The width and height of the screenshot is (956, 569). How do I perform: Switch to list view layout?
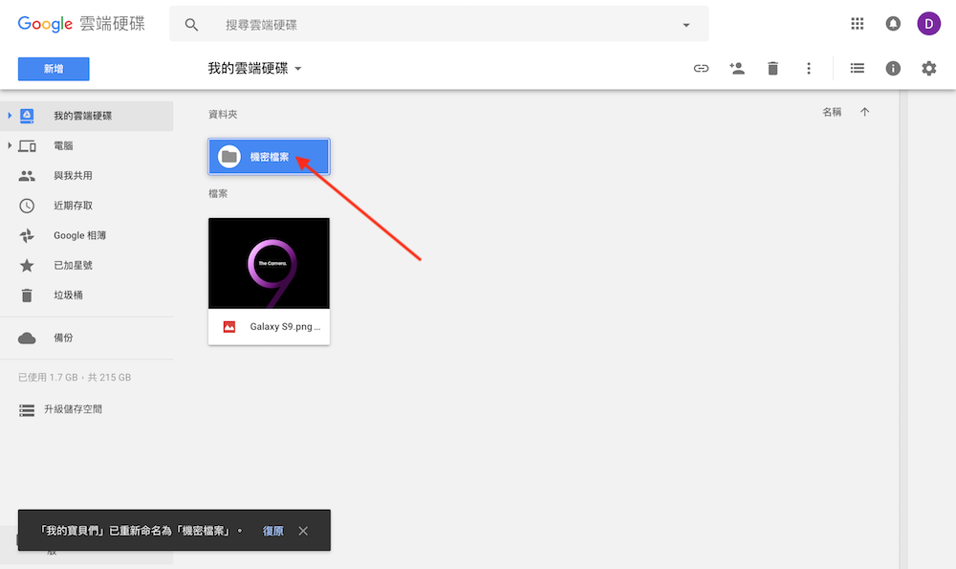(857, 68)
